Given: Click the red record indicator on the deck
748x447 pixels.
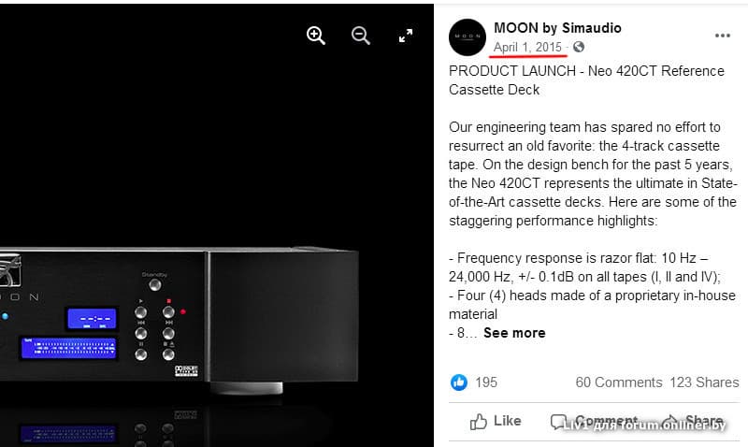Looking at the screenshot, I should [x=182, y=311].
